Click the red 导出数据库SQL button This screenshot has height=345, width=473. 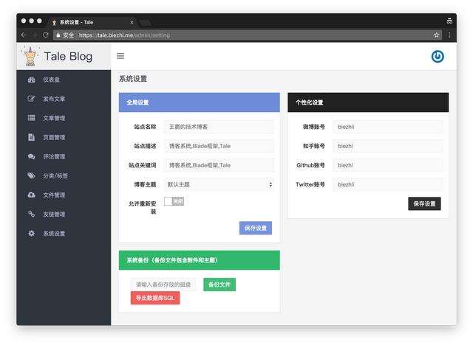(155, 298)
